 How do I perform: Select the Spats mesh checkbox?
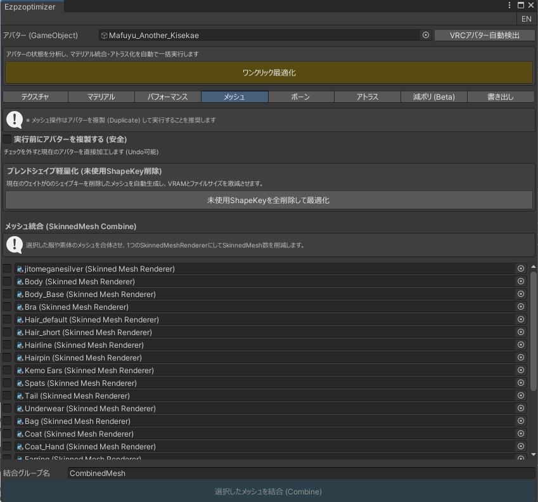(x=6, y=383)
